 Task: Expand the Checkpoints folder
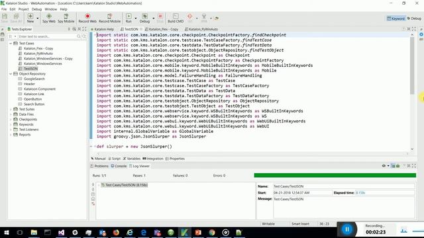(x=11, y=119)
